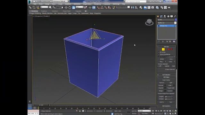Activate the Select and Rotate tool

click(70, 7)
